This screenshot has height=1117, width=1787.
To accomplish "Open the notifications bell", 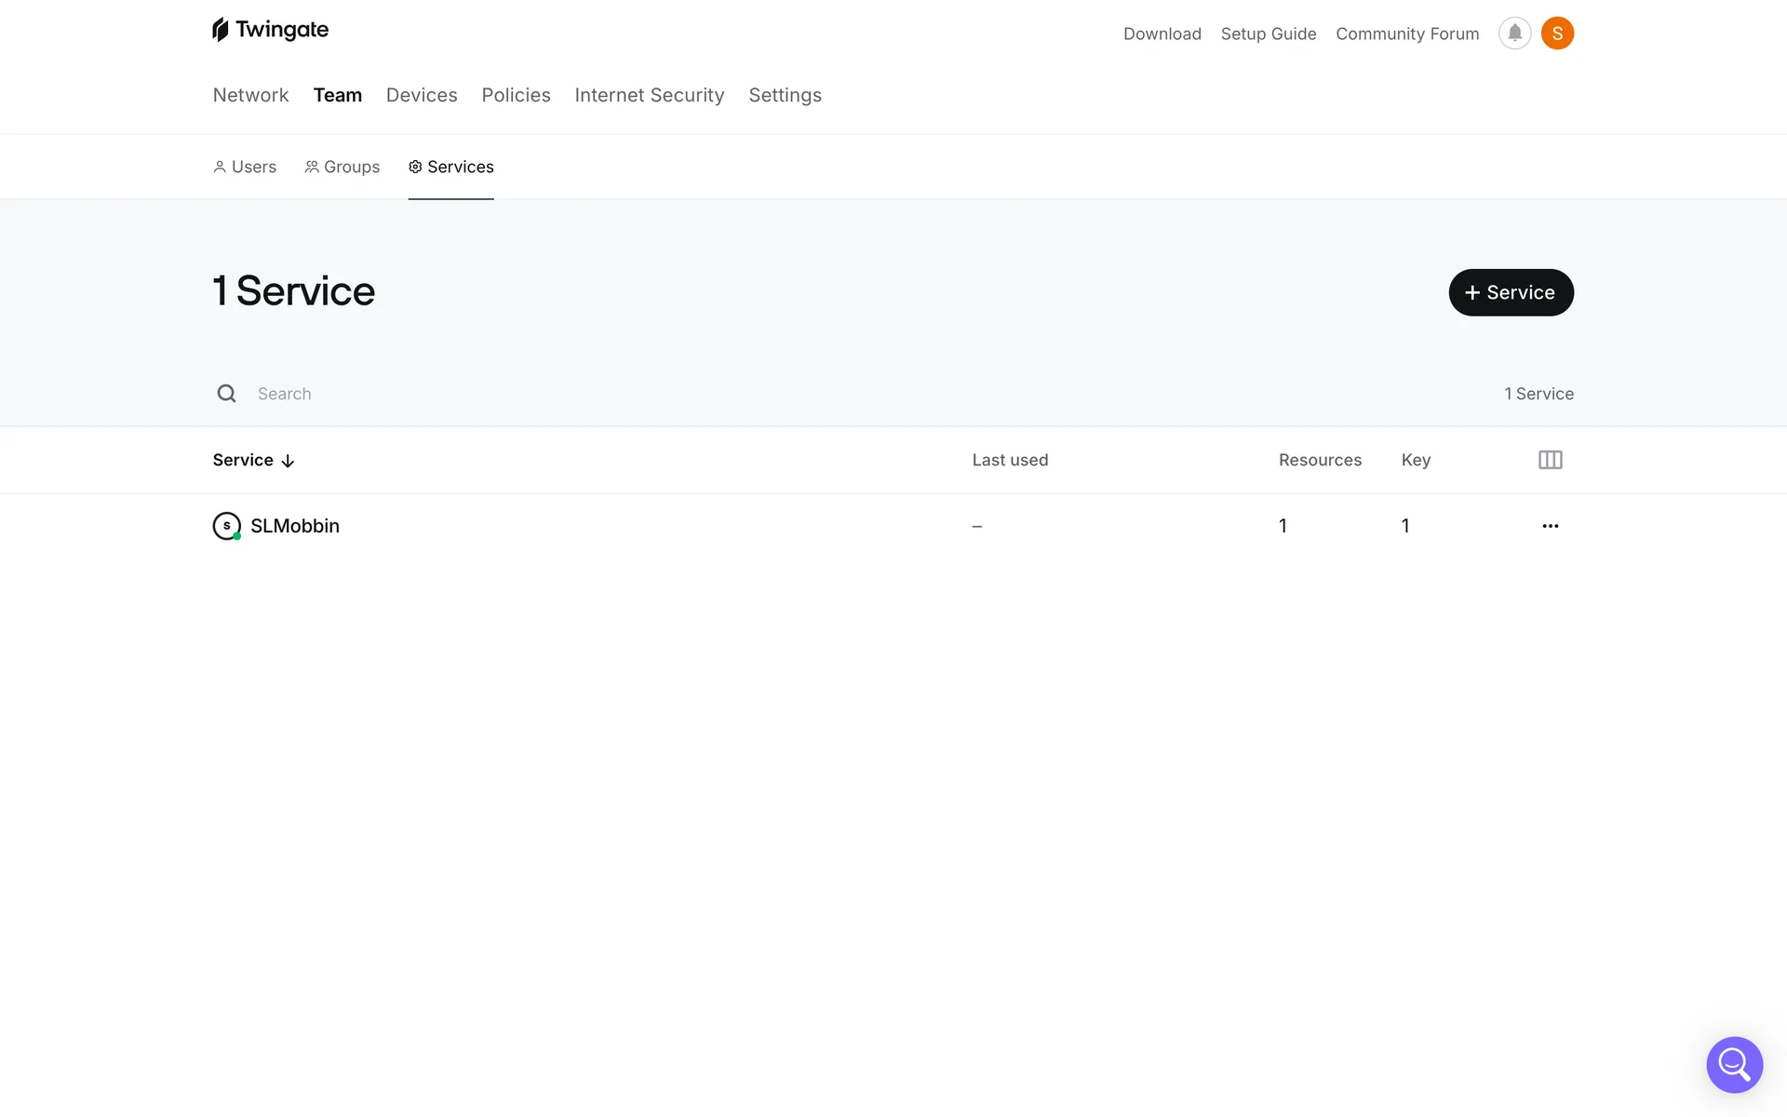I will coord(1514,34).
